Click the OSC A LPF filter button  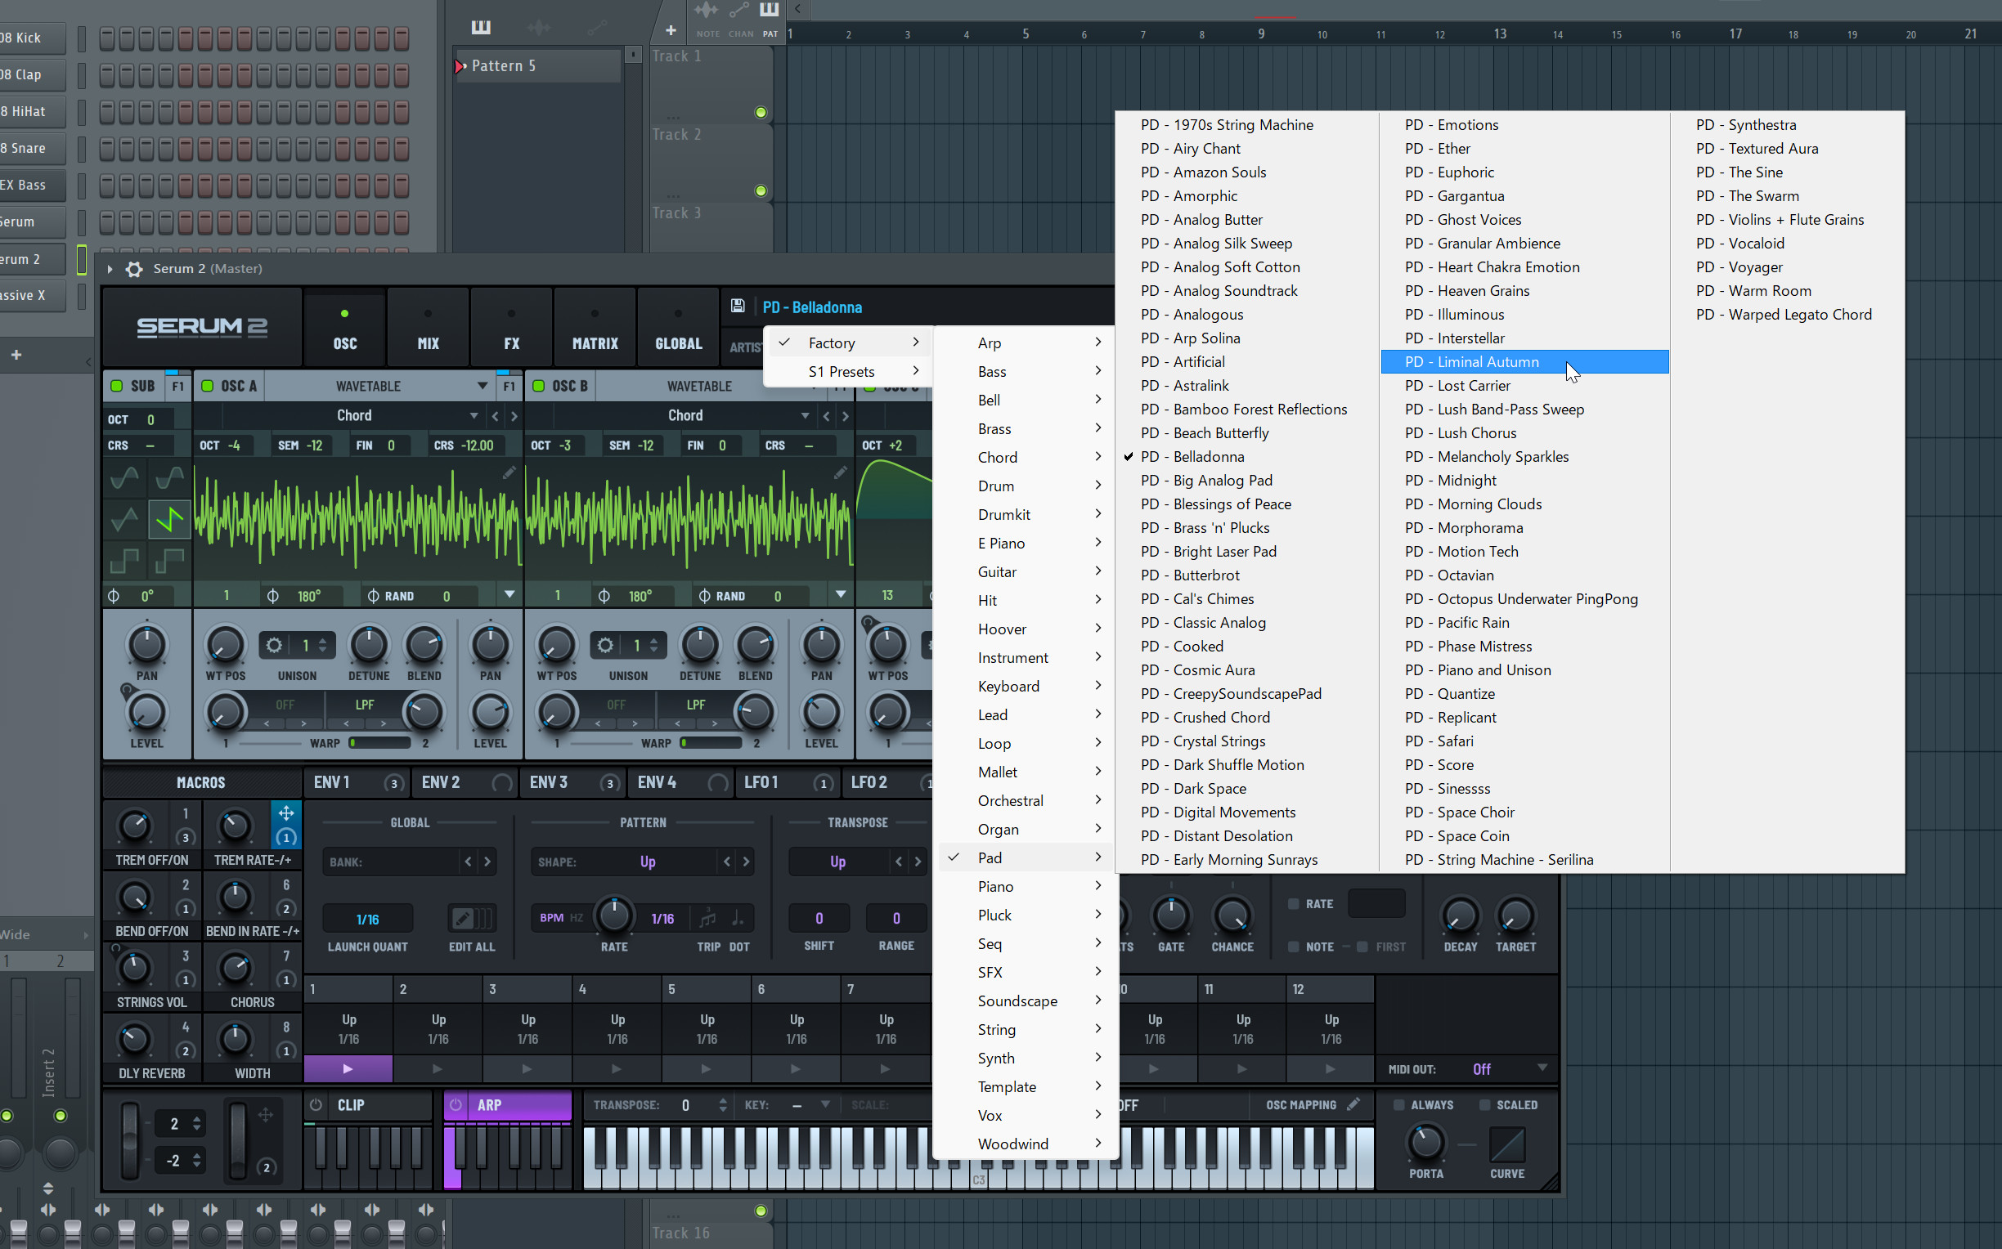coord(365,705)
